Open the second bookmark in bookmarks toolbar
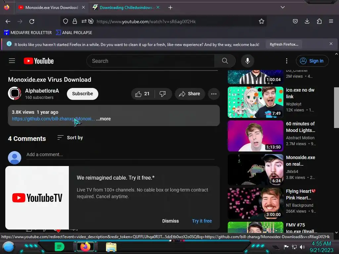Screen dimensions: 339x254 click(x=74, y=33)
